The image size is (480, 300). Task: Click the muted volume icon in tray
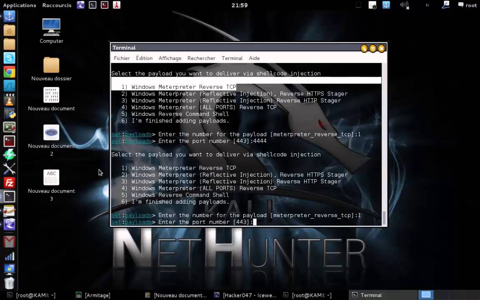click(x=405, y=5)
